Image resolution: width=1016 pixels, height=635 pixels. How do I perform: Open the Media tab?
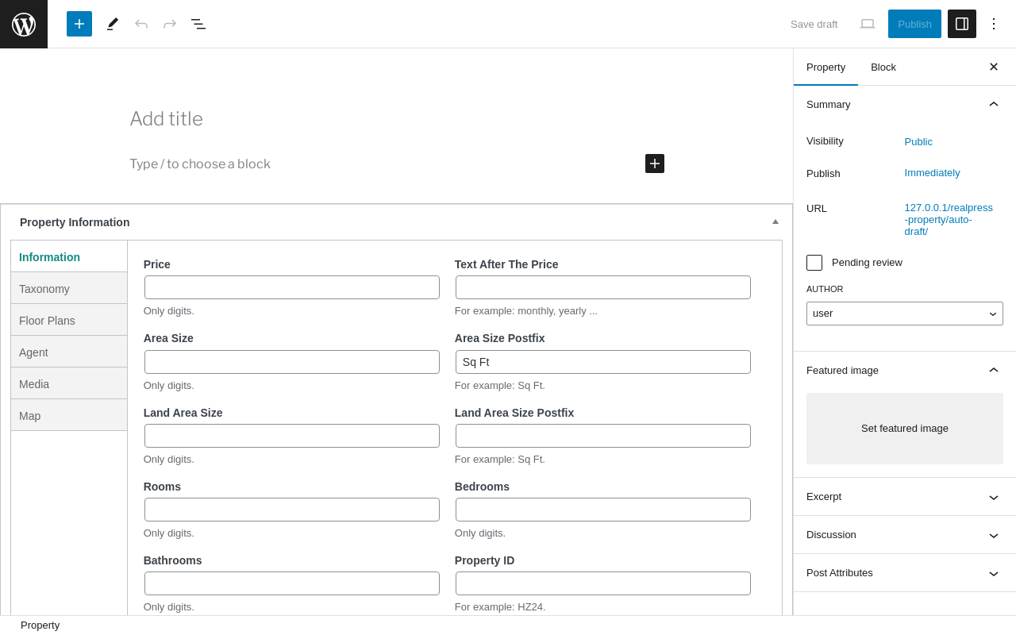click(x=69, y=383)
